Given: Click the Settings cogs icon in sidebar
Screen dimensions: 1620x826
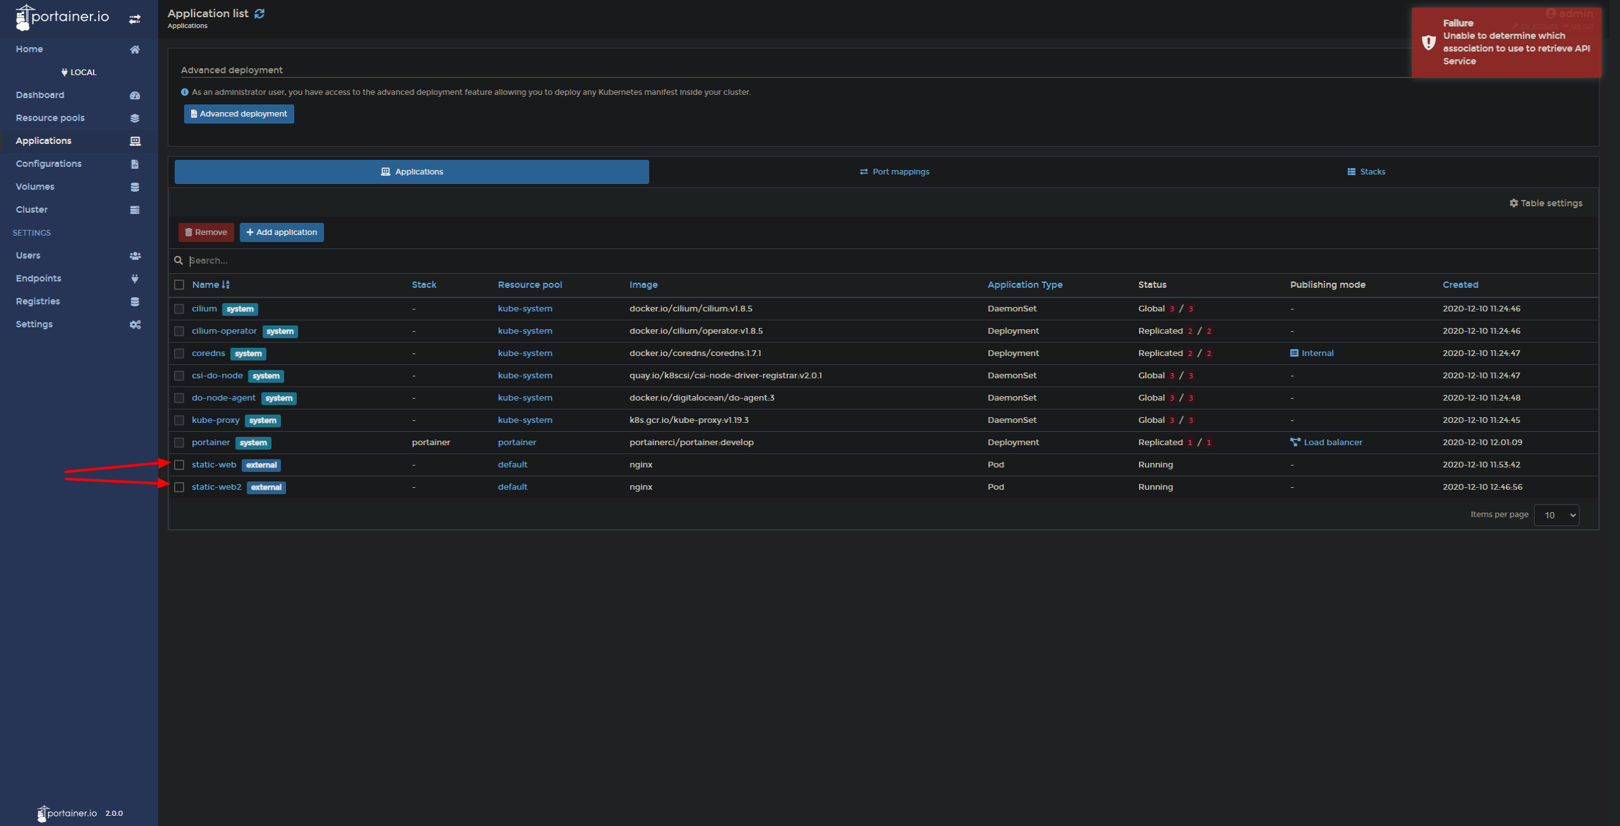Looking at the screenshot, I should click(x=134, y=325).
